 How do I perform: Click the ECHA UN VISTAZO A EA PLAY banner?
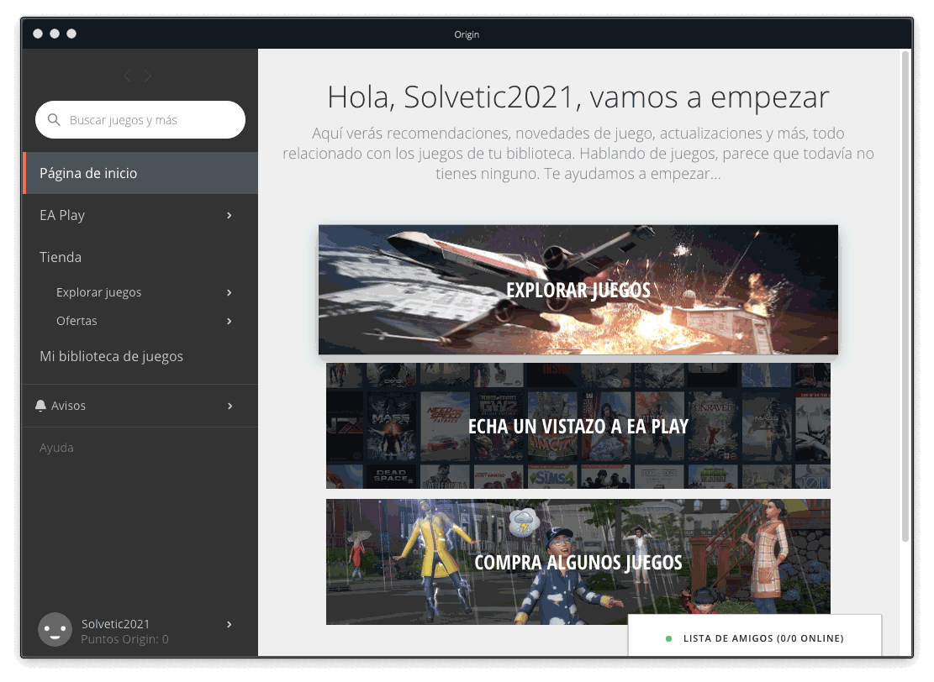(x=578, y=426)
